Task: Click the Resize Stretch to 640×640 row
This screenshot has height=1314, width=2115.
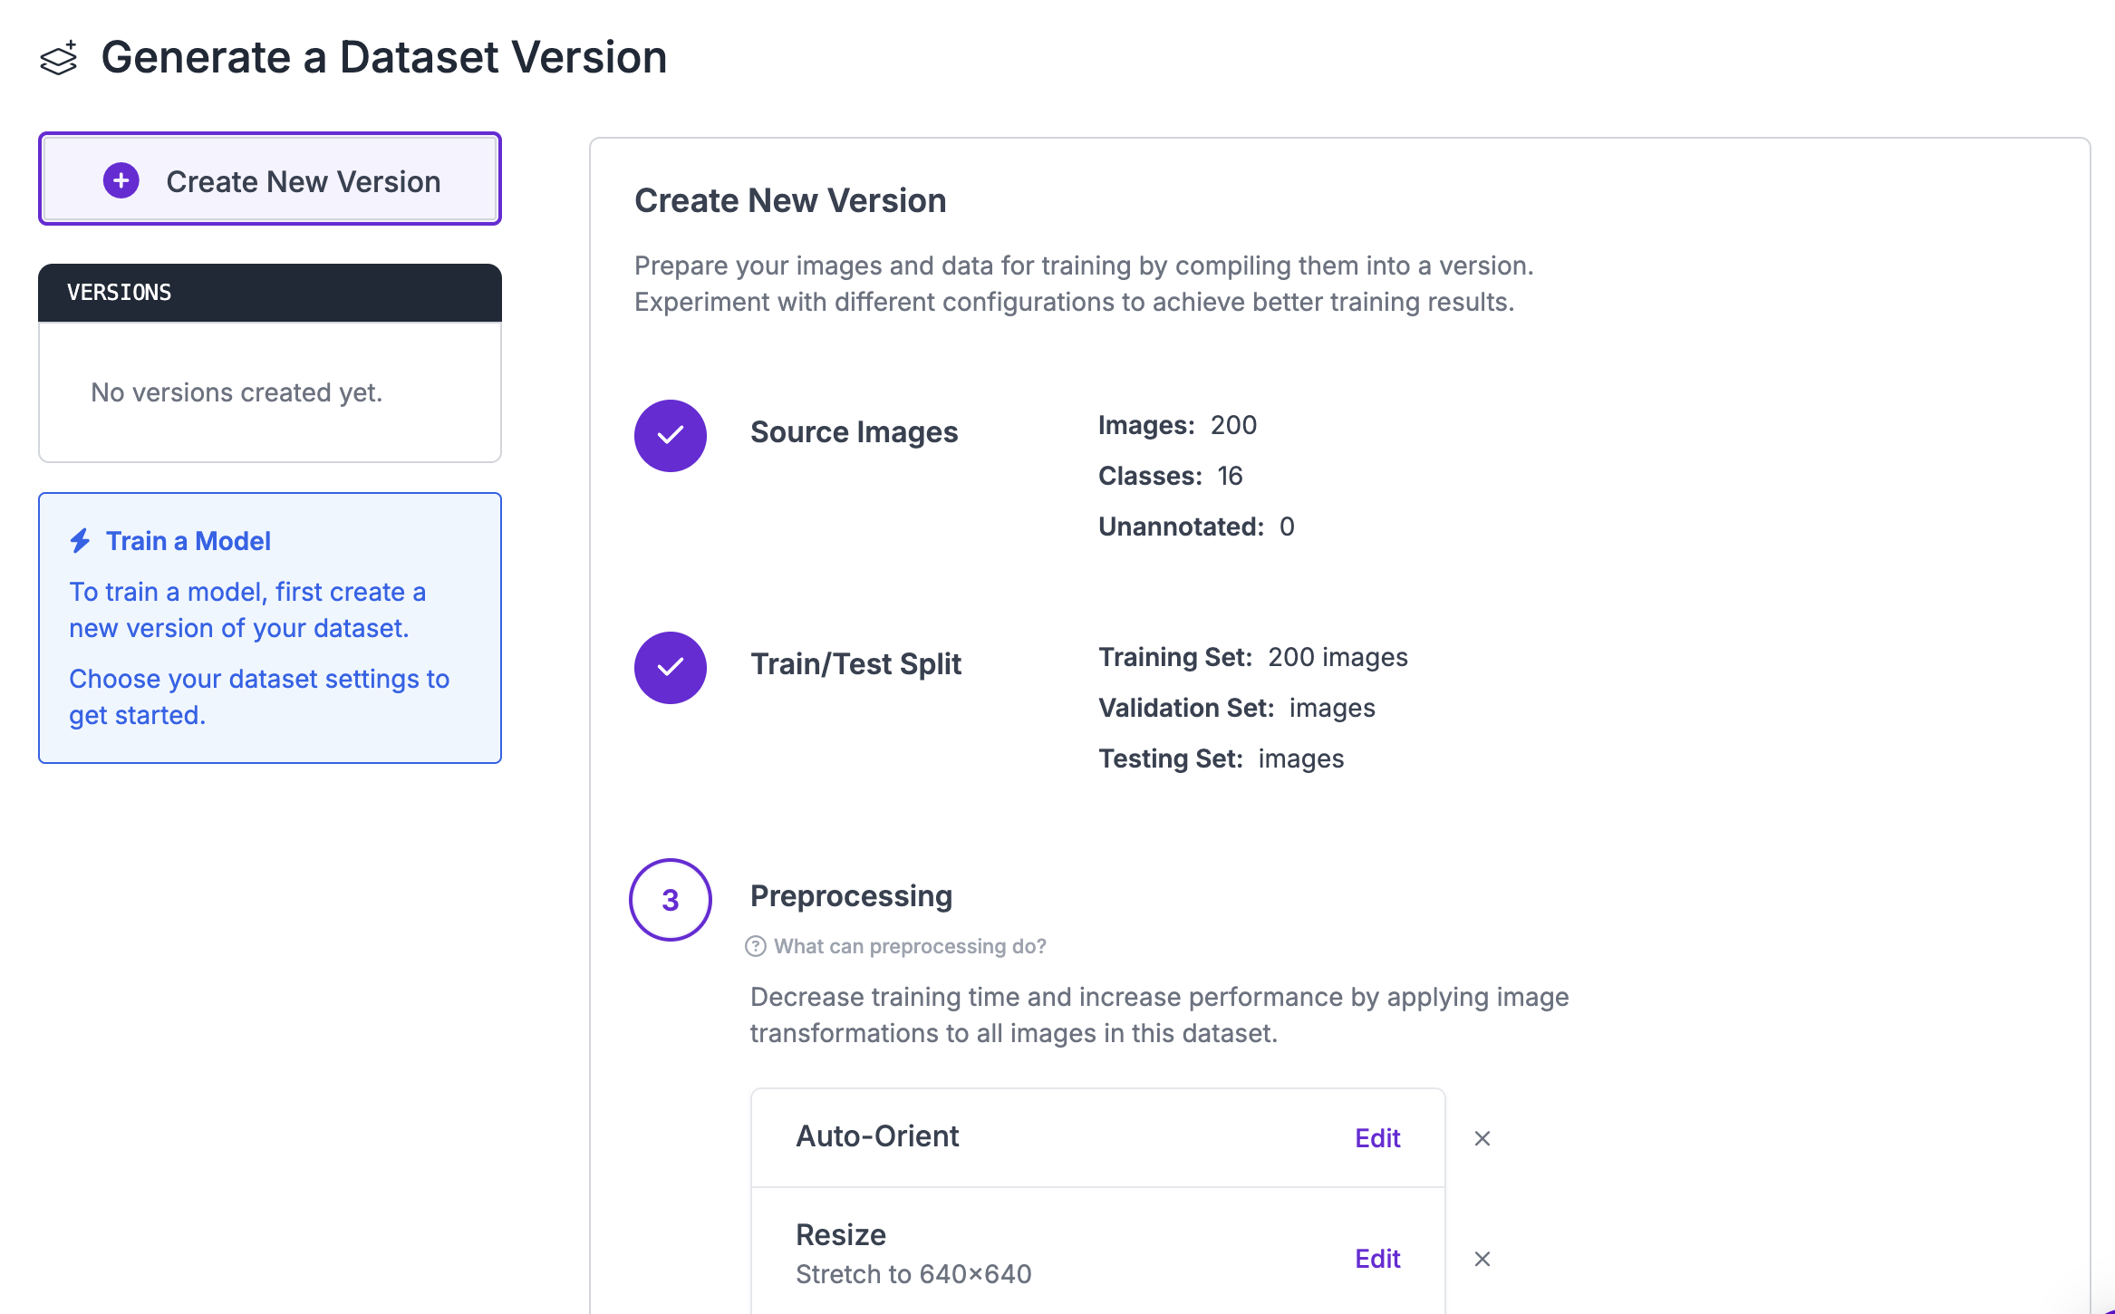Action: click(x=913, y=1254)
